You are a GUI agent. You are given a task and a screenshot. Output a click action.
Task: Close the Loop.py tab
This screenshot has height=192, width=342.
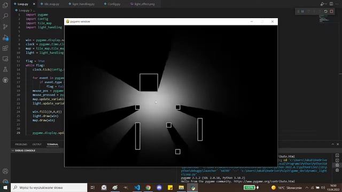(x=34, y=4)
